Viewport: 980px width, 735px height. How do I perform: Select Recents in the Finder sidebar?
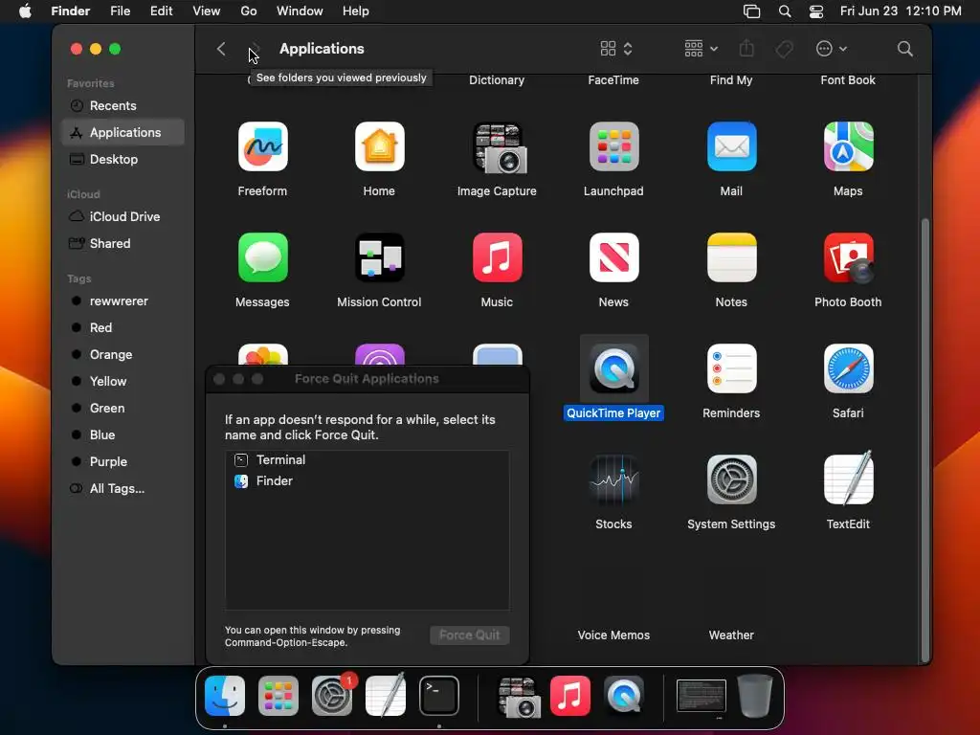pos(122,105)
